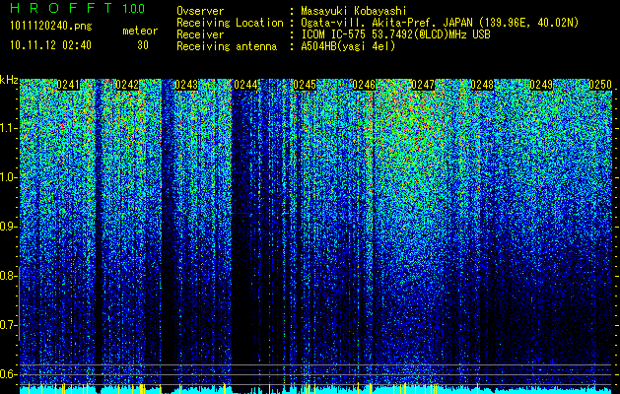This screenshot has height=394, width=620.
Task: Select the name Masayuki Kobayashi
Action: (354, 11)
